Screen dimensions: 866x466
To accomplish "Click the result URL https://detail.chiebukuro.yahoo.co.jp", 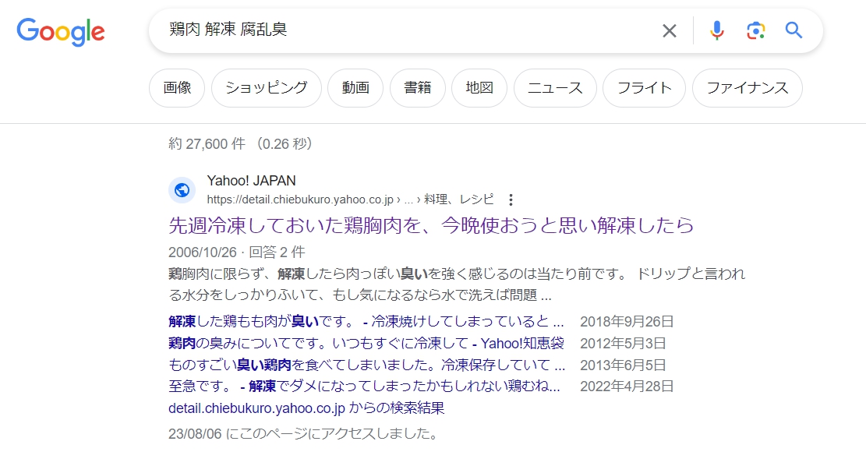I will (300, 199).
